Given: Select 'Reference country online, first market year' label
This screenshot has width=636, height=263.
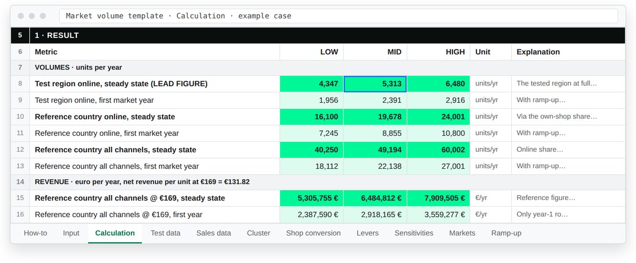Looking at the screenshot, I should tap(155, 133).
